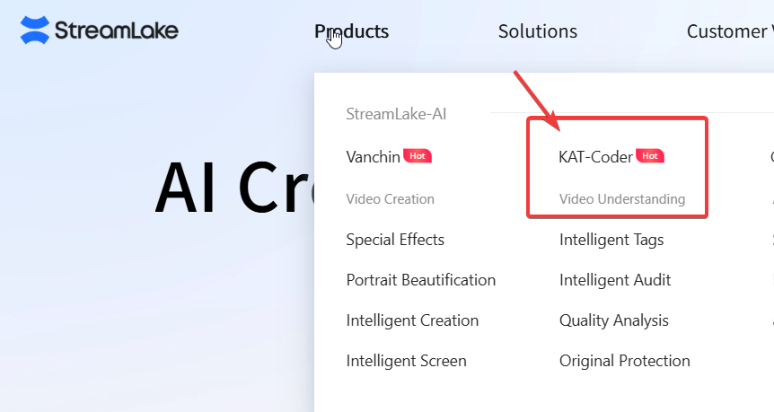The height and width of the screenshot is (412, 774).
Task: Click the Video Understanding category label
Action: [x=622, y=199]
